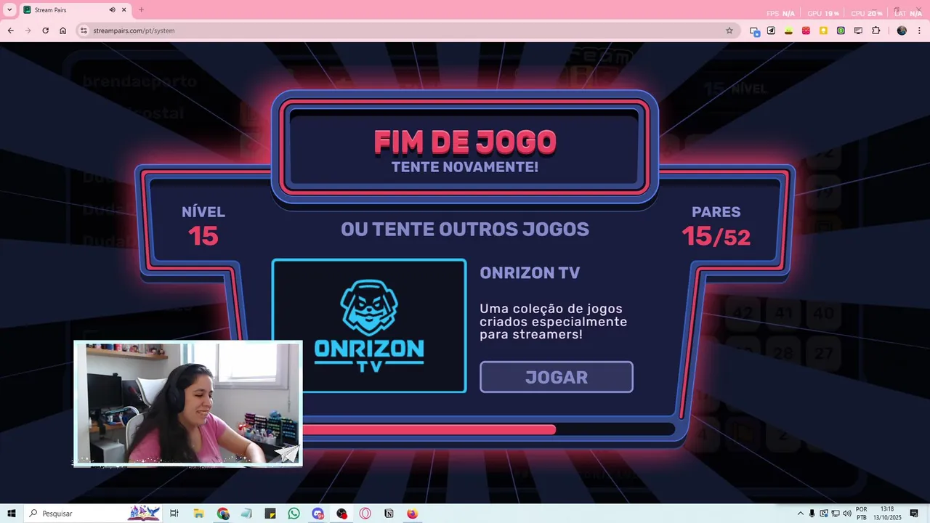Click the ONRIZON TV title text

[530, 273]
